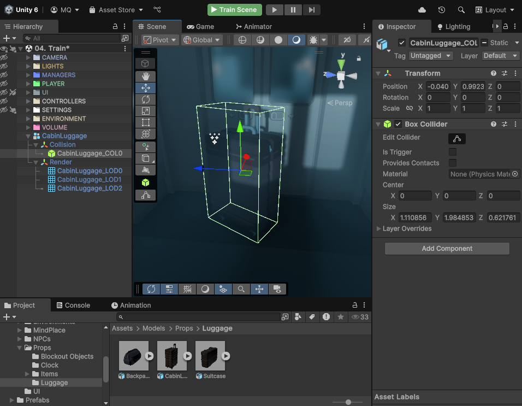Select shaded draw mode sphere icon
Screen dimensions: 522x406
[x=278, y=40]
